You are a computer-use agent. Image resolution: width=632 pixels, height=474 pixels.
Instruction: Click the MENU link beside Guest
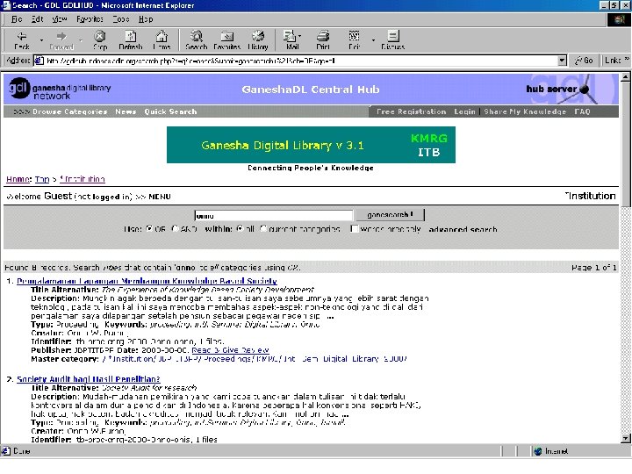click(160, 197)
